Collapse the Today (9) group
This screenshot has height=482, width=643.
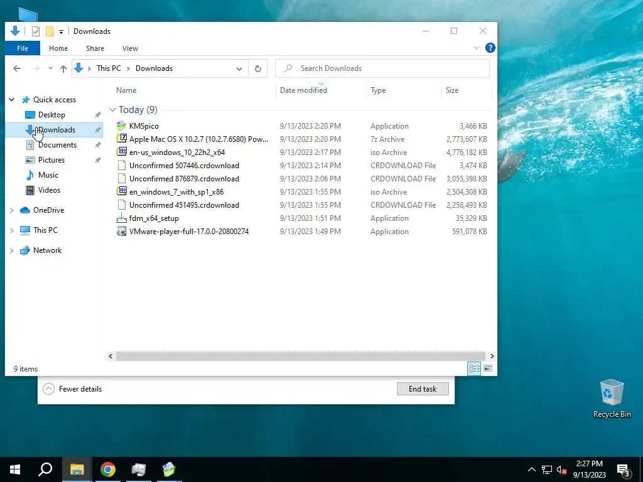pyautogui.click(x=112, y=109)
